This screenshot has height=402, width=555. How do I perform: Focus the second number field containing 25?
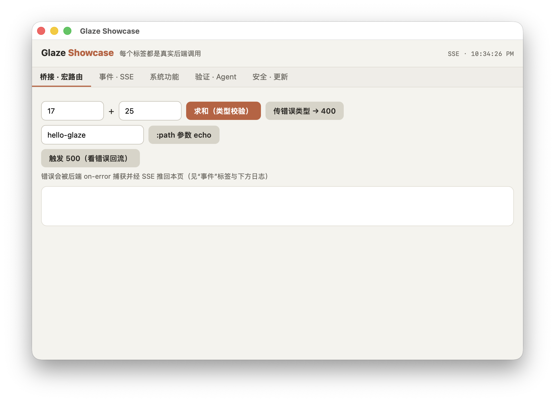tap(150, 111)
